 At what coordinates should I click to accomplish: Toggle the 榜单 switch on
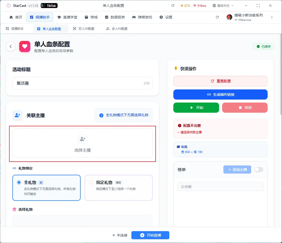[258, 169]
